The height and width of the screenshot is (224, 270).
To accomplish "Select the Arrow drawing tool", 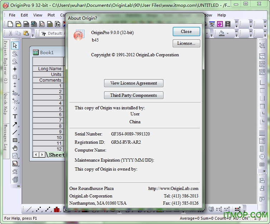I will tap(15, 124).
